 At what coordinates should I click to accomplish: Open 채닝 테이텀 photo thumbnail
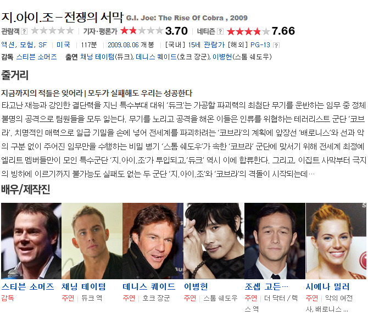pyautogui.click(x=92, y=241)
